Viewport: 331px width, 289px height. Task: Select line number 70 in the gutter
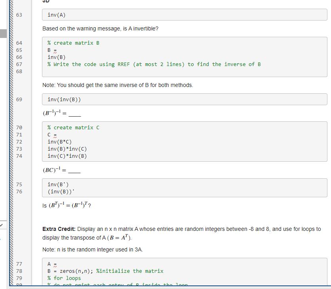click(x=19, y=127)
